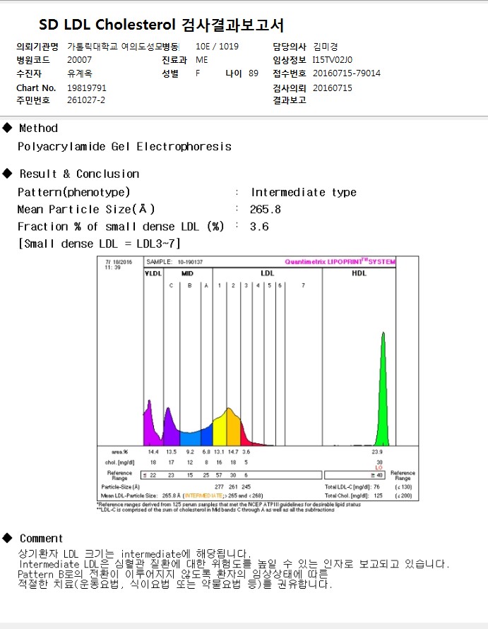Select the doctor name '김미경'

point(326,47)
